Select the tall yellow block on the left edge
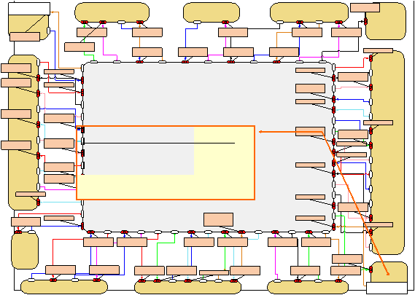 click(x=23, y=133)
